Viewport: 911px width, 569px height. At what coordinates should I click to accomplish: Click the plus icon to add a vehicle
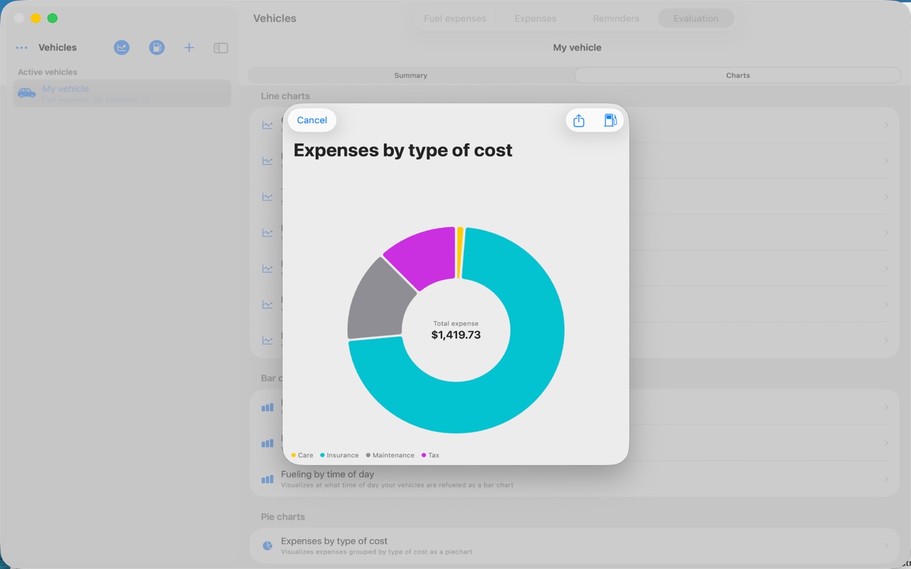pyautogui.click(x=189, y=47)
